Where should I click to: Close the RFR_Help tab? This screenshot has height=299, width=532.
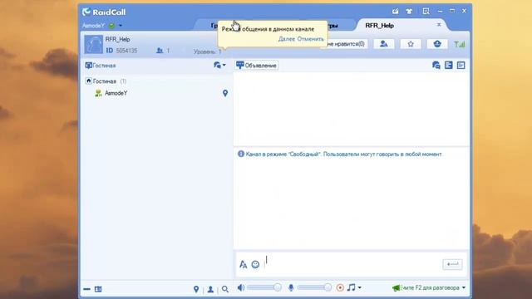tap(439, 24)
